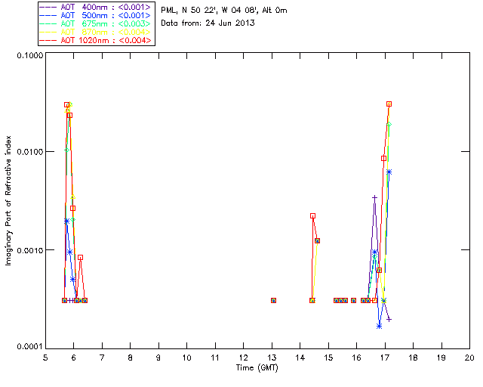Click the Time (GMT) axis title
This screenshot has height=387, width=483.
pyautogui.click(x=257, y=368)
